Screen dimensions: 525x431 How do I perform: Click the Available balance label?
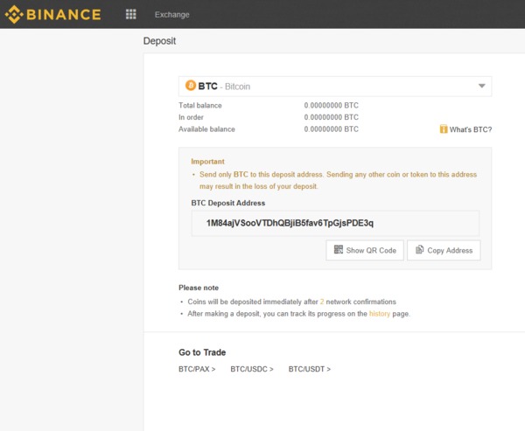(206, 129)
